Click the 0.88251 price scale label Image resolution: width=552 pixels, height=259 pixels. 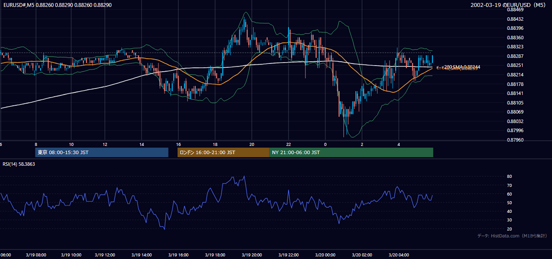(515, 65)
